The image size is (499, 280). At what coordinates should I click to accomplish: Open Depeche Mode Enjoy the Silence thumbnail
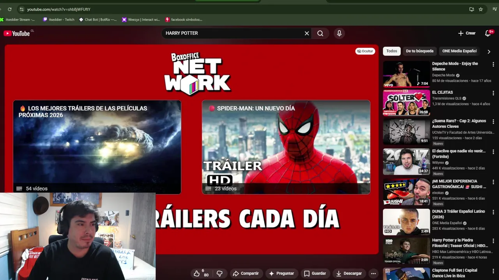pos(406,74)
